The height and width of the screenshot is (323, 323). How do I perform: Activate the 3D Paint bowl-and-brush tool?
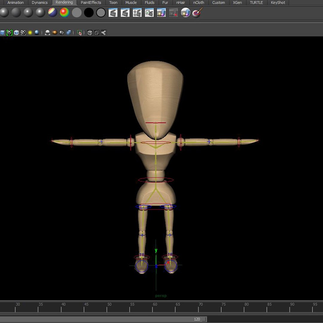pos(197,13)
